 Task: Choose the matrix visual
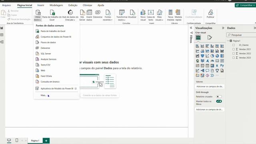point(212,66)
